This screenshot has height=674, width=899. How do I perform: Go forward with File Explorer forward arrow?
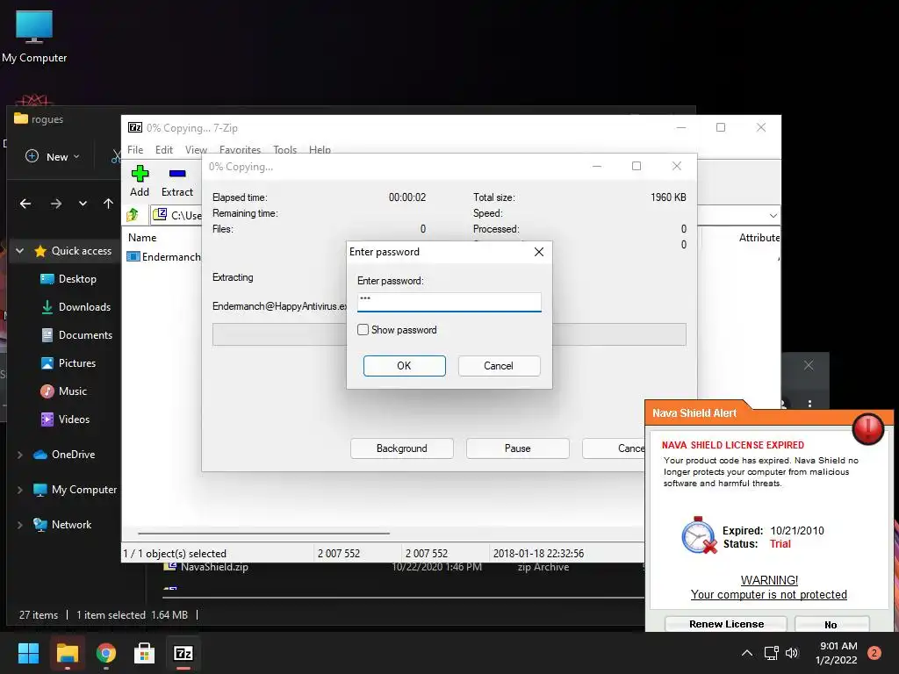click(55, 204)
